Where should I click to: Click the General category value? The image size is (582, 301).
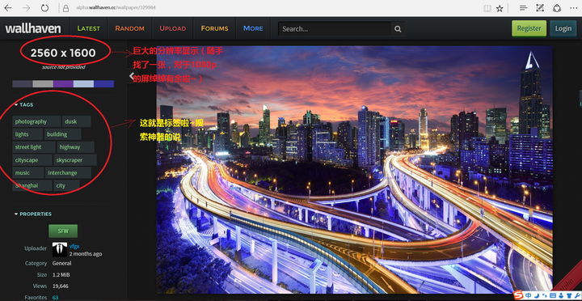(61, 264)
